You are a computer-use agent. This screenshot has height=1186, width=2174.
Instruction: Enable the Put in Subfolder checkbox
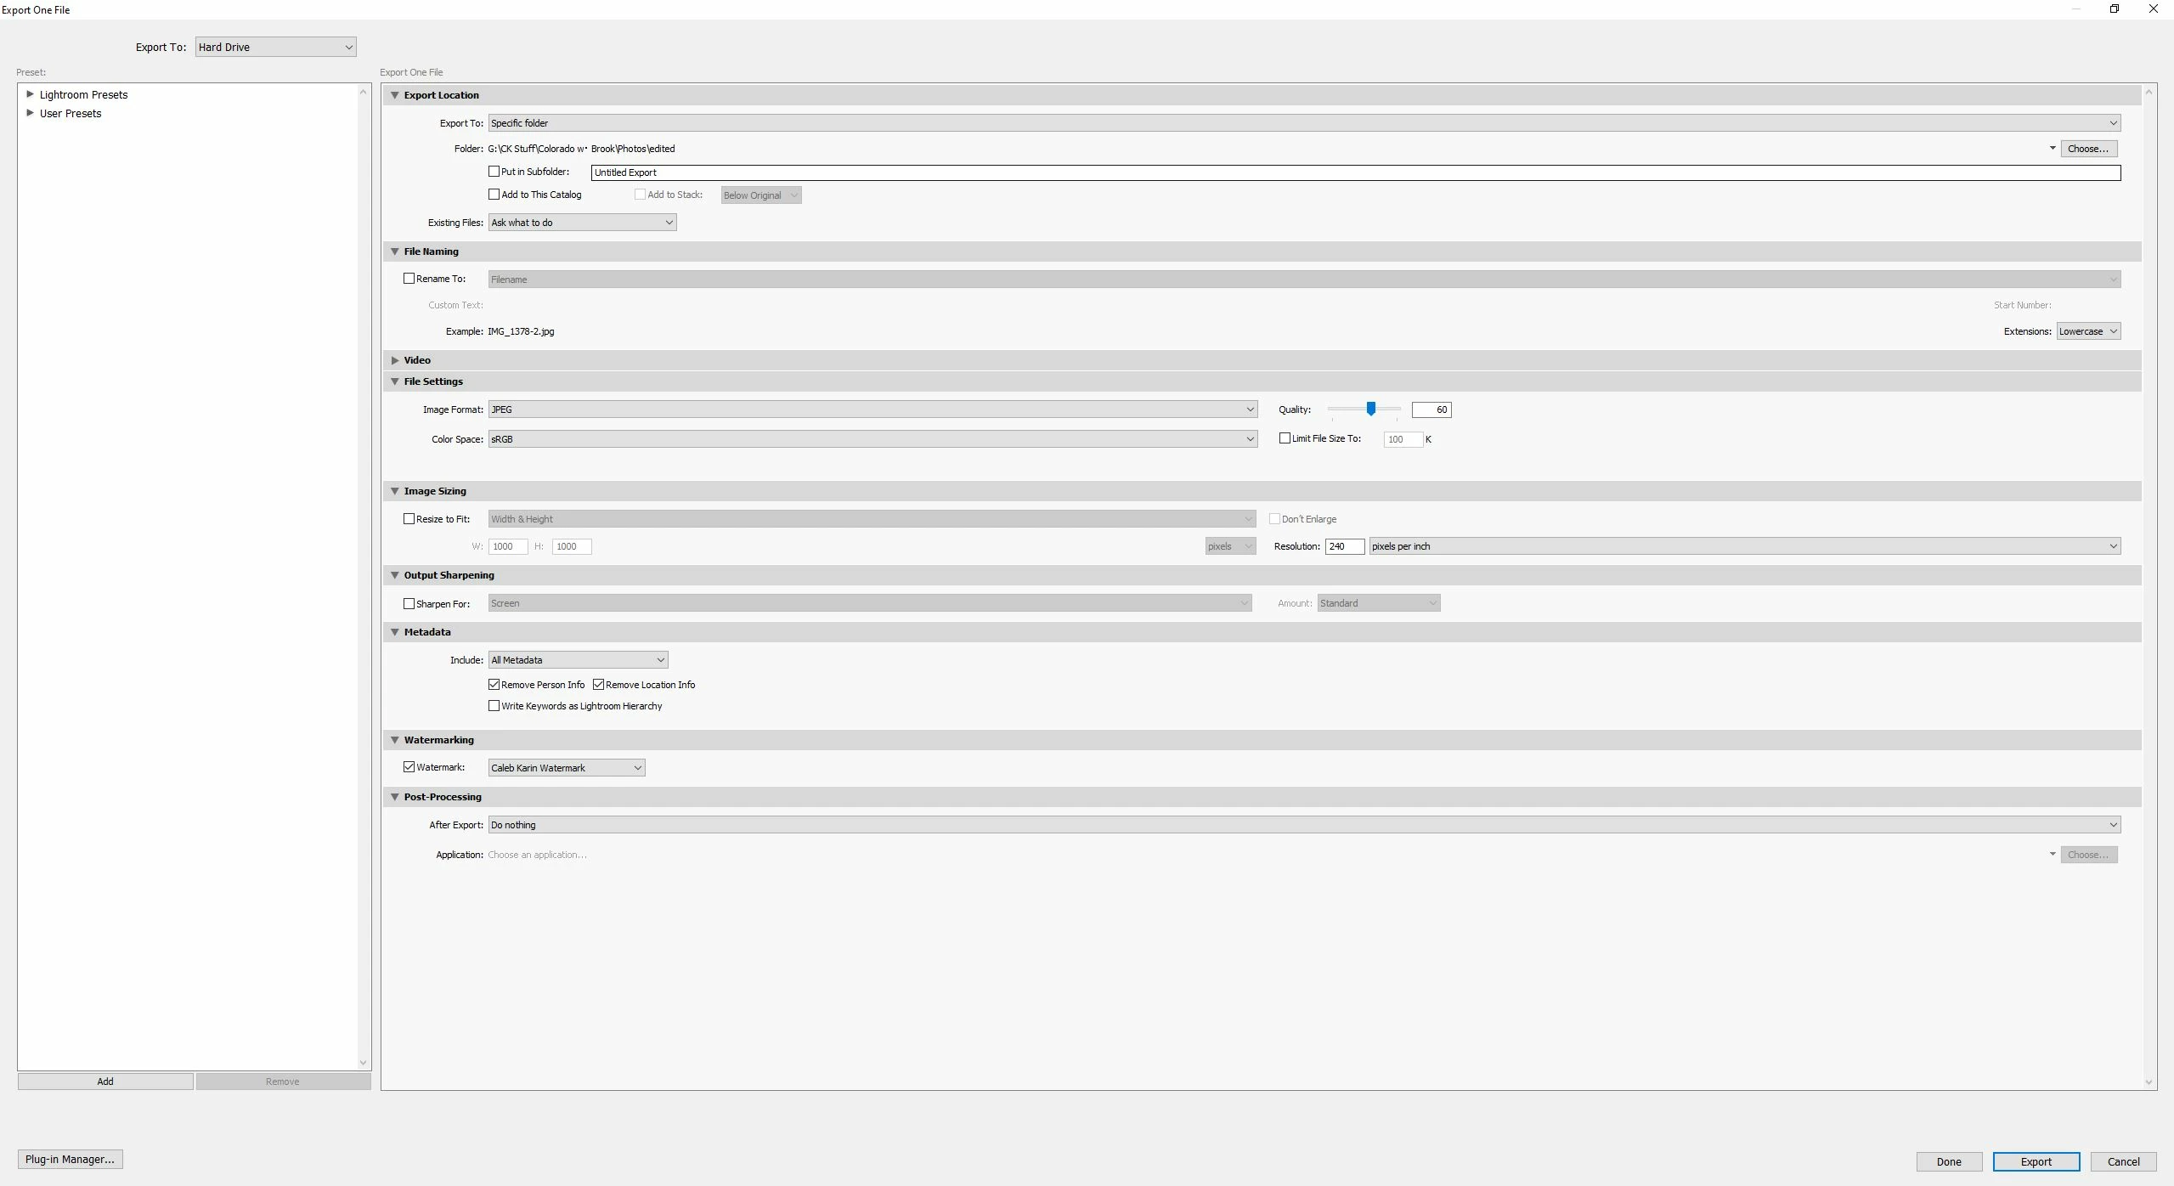point(494,172)
